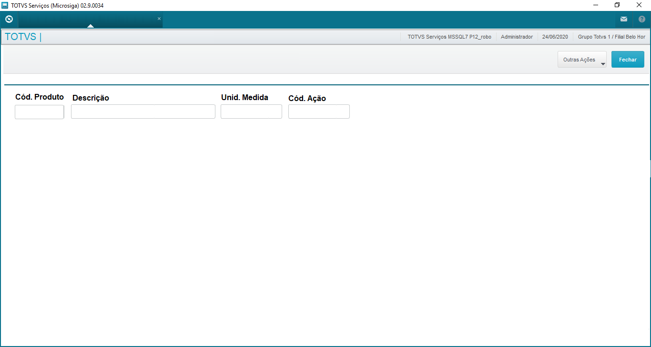Click the TOTVS title text
651x347 pixels.
tap(20, 37)
